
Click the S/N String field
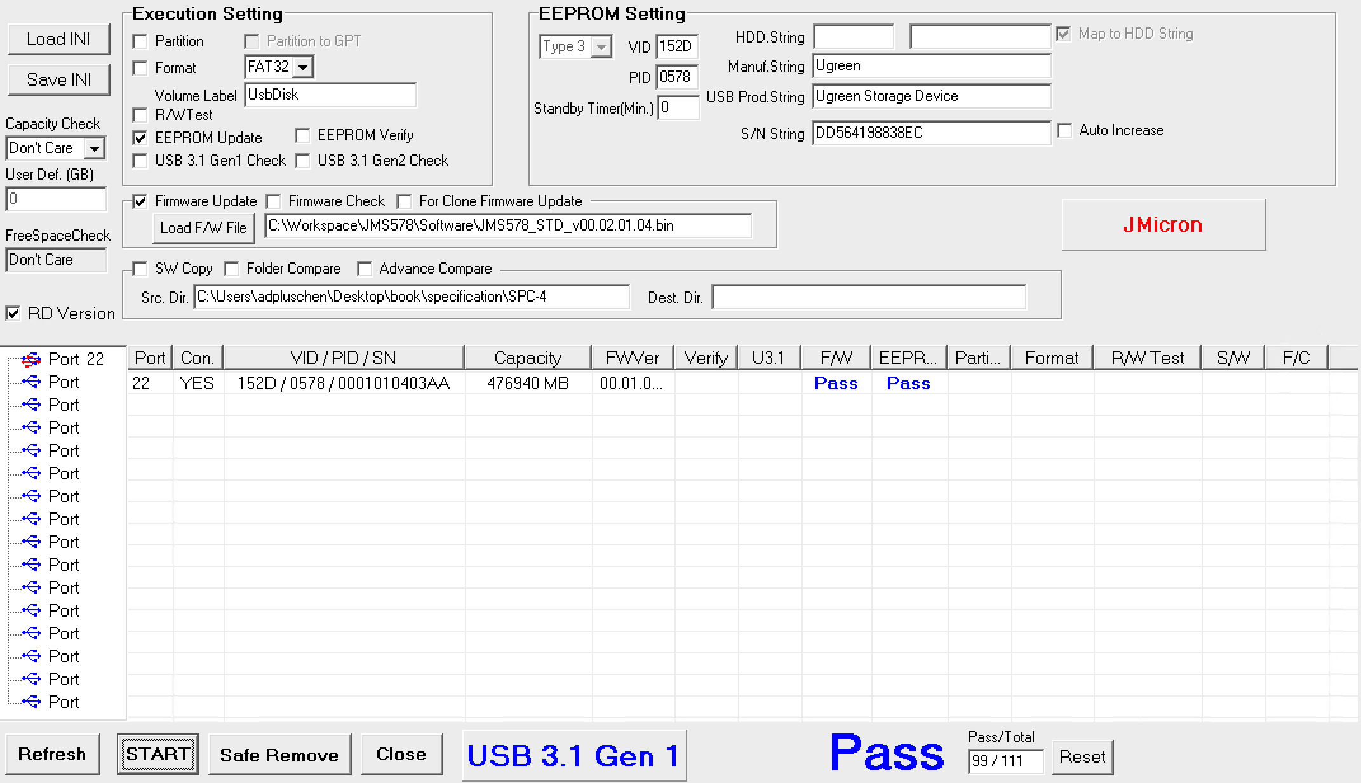tap(931, 133)
